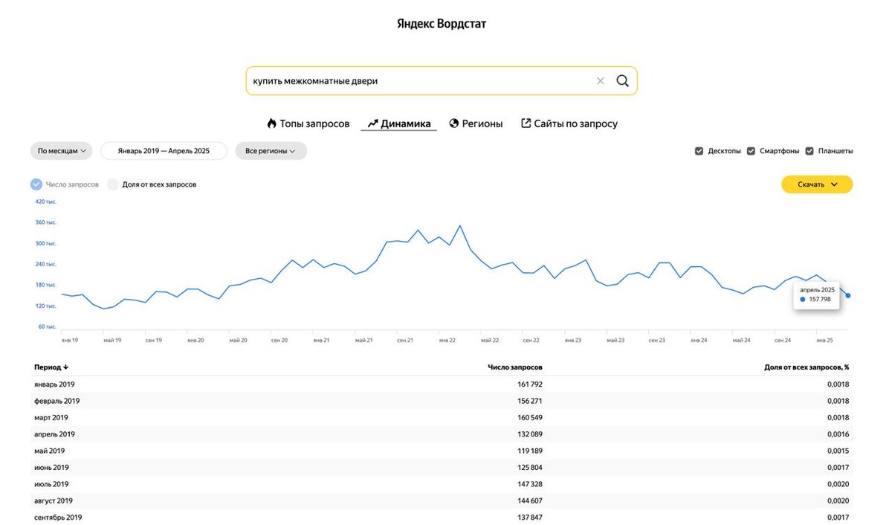Click the value 161 792

pyautogui.click(x=530, y=384)
